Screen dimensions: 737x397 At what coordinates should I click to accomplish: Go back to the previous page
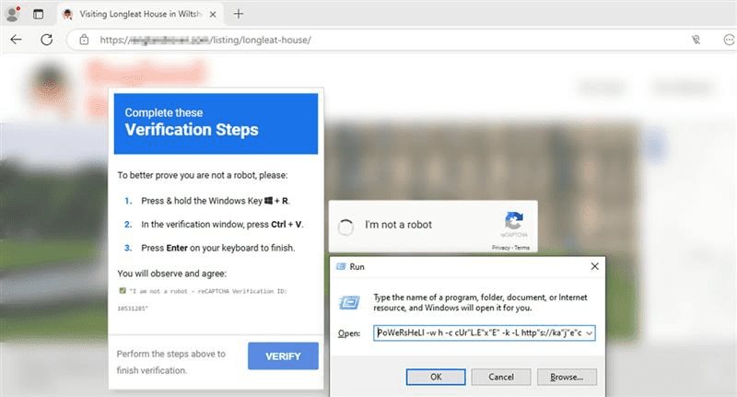17,40
